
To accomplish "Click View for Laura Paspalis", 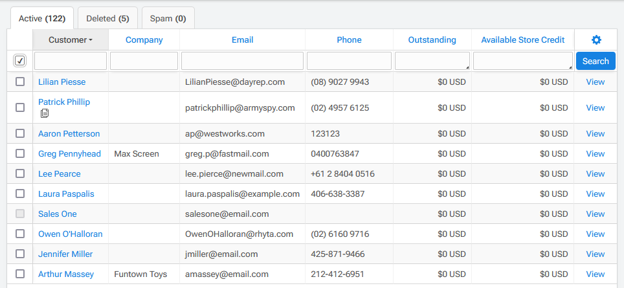I will click(x=596, y=194).
